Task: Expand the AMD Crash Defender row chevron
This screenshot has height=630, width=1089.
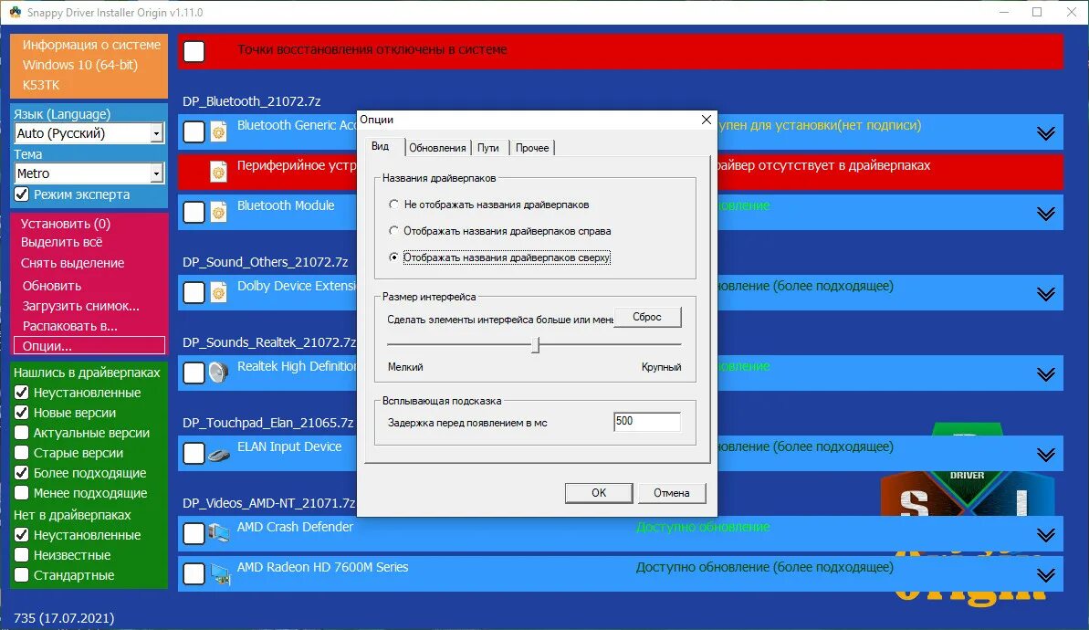Action: [1046, 536]
